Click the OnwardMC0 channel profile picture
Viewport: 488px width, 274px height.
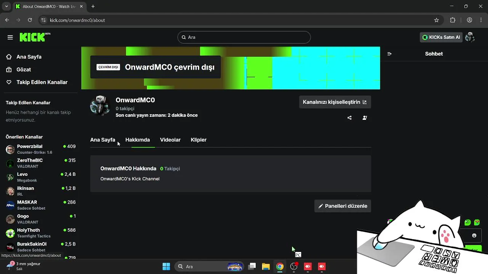tap(100, 106)
